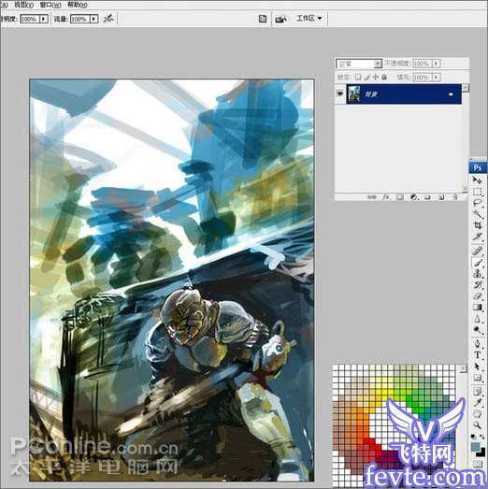Open the 工作区 workspace dropdown
Viewport: 488px width, 489px height.
pos(309,19)
